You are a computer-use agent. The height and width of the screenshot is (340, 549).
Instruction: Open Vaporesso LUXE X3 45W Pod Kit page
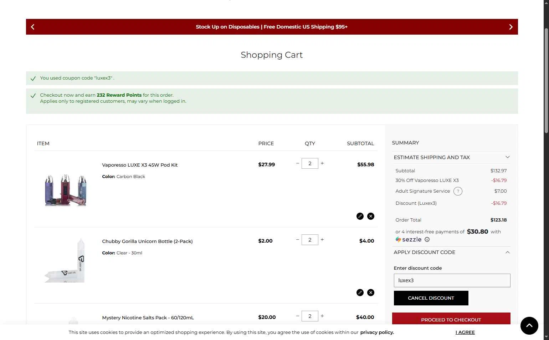click(x=140, y=165)
